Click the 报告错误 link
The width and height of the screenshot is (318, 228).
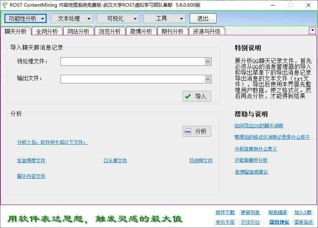pos(278,212)
